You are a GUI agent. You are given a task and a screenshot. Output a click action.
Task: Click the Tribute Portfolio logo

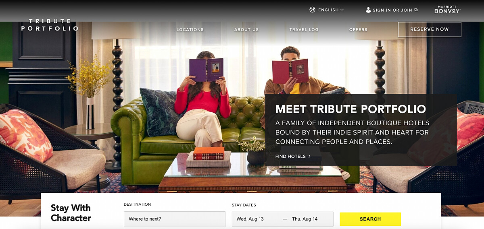(x=50, y=25)
